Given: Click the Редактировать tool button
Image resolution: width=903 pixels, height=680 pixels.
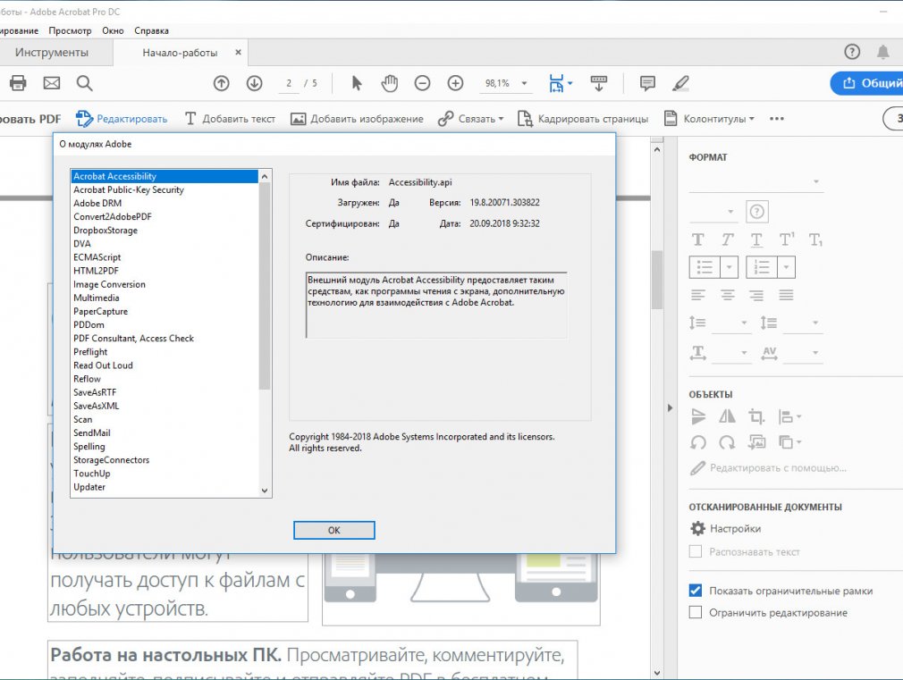Looking at the screenshot, I should pyautogui.click(x=122, y=119).
